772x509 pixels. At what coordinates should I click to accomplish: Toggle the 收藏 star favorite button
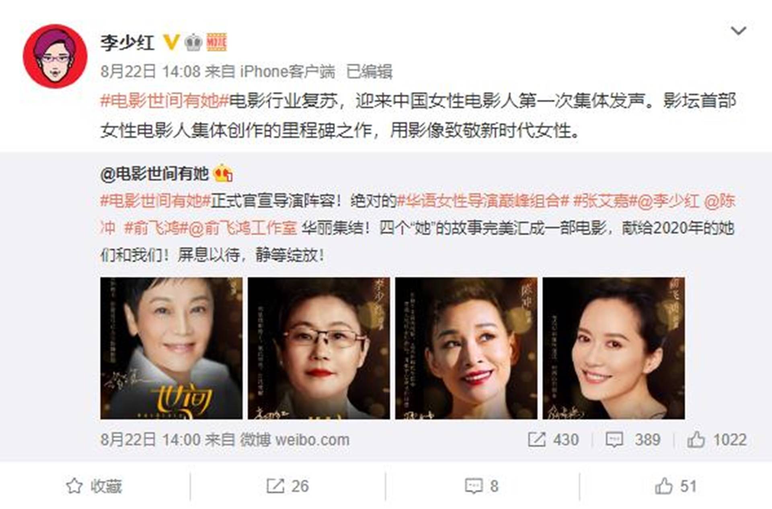pos(94,486)
